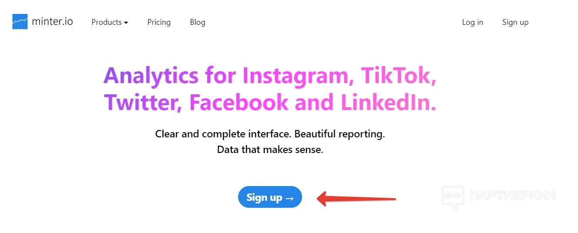578x233 pixels.
Task: Click the ПАРТНЕРКИН watermark text
Action: click(513, 196)
